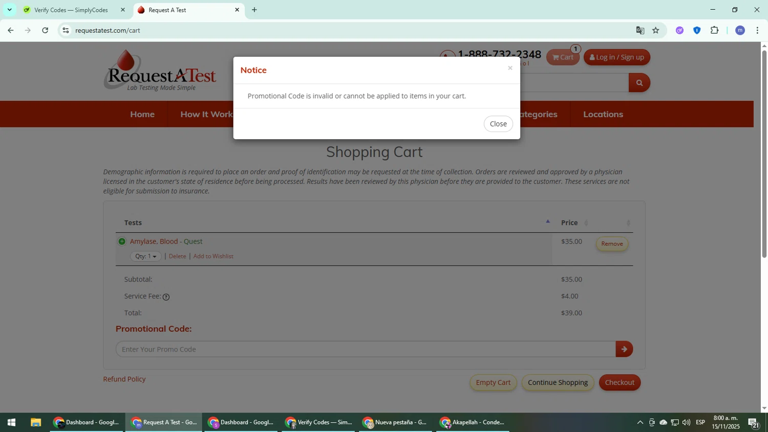768x432 pixels.
Task: Click the RequestATest logo
Action: [160, 71]
